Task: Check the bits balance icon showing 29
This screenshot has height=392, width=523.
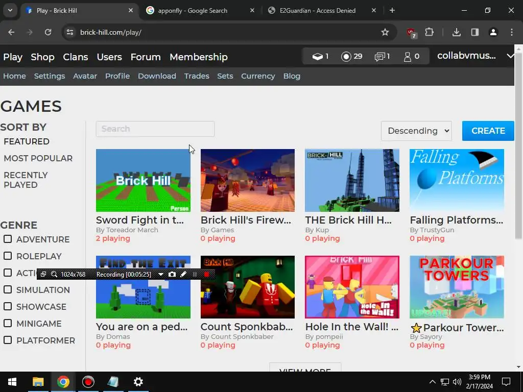Action: pyautogui.click(x=346, y=56)
